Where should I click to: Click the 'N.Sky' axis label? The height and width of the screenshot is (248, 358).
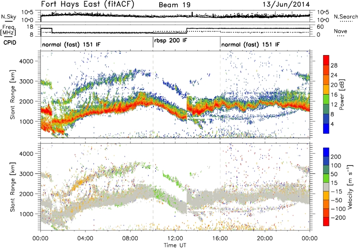(x=9, y=17)
